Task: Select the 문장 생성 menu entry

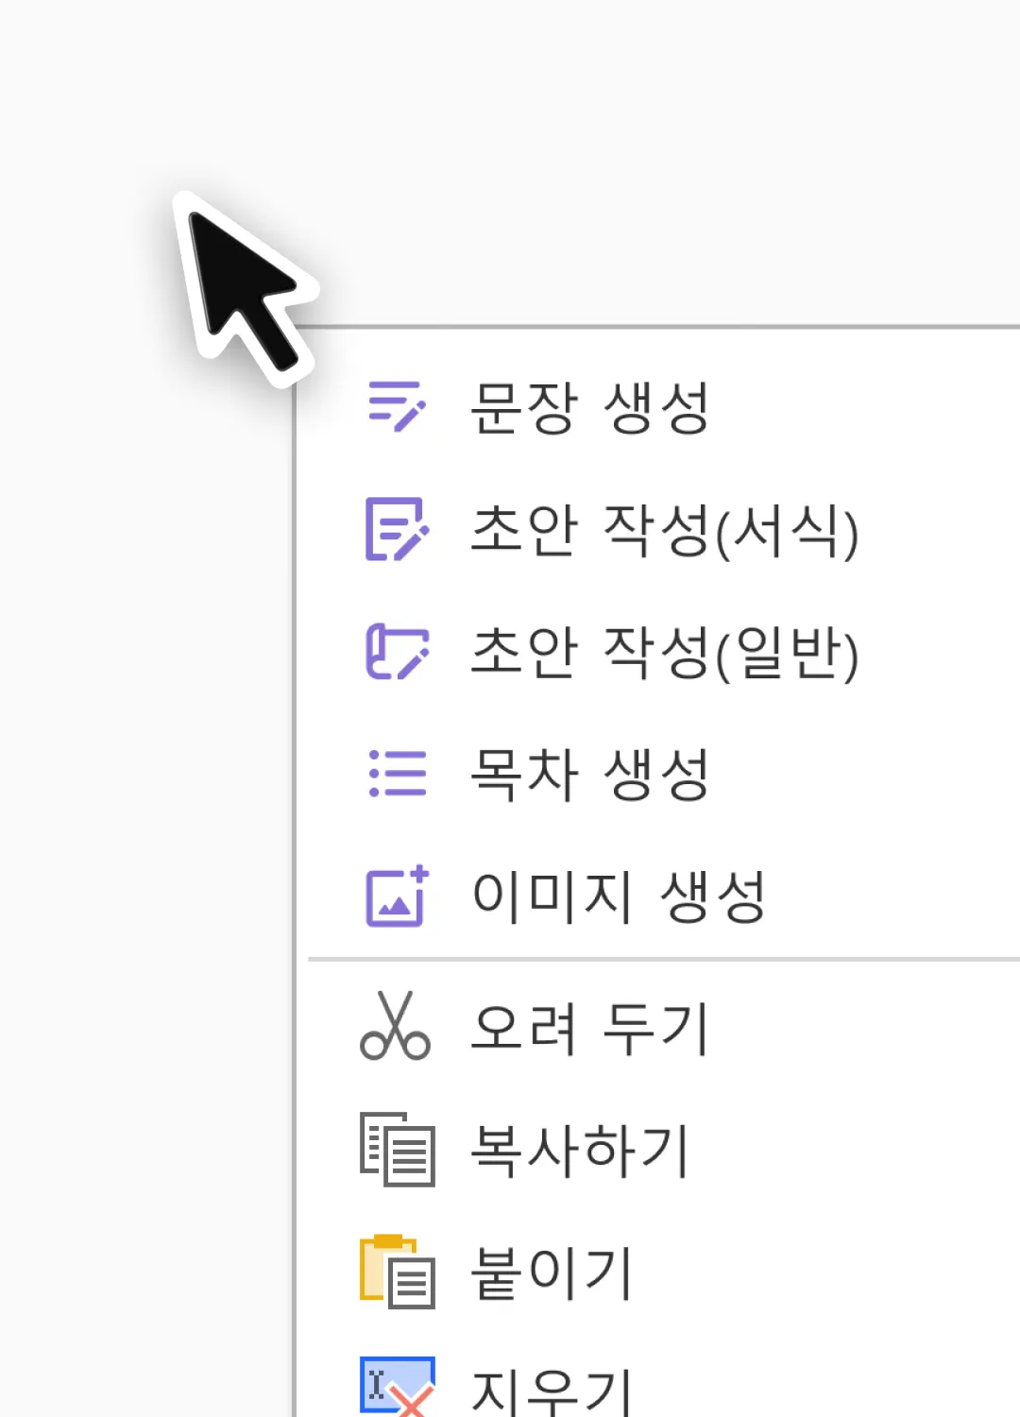Action: [x=589, y=407]
